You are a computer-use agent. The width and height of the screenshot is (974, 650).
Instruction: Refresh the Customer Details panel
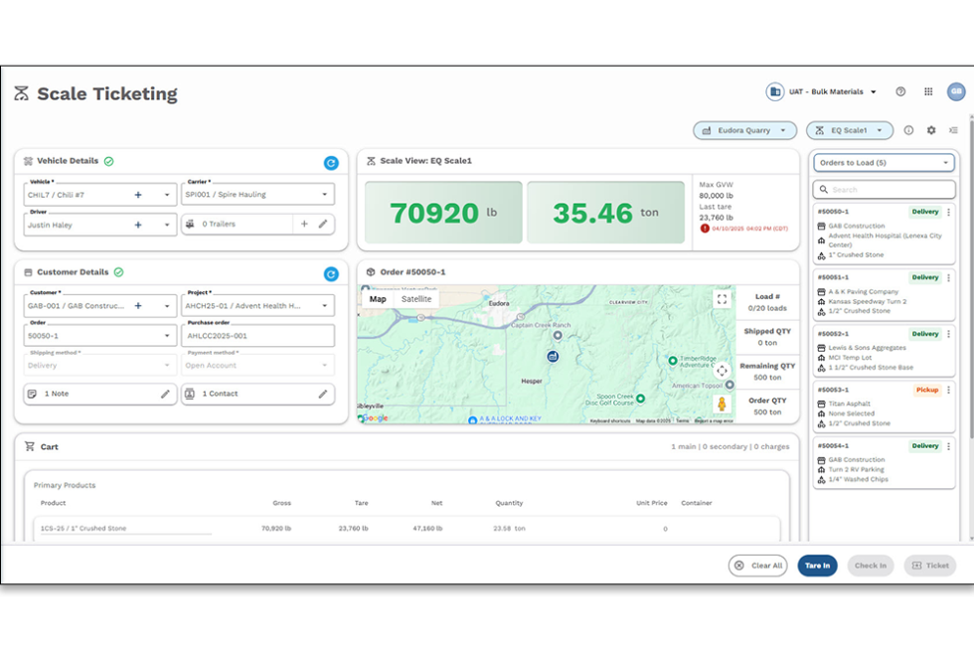tap(331, 273)
